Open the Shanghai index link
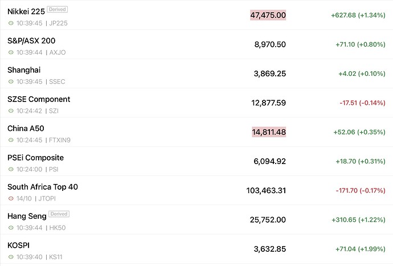The height and width of the screenshot is (266, 393). tap(24, 70)
